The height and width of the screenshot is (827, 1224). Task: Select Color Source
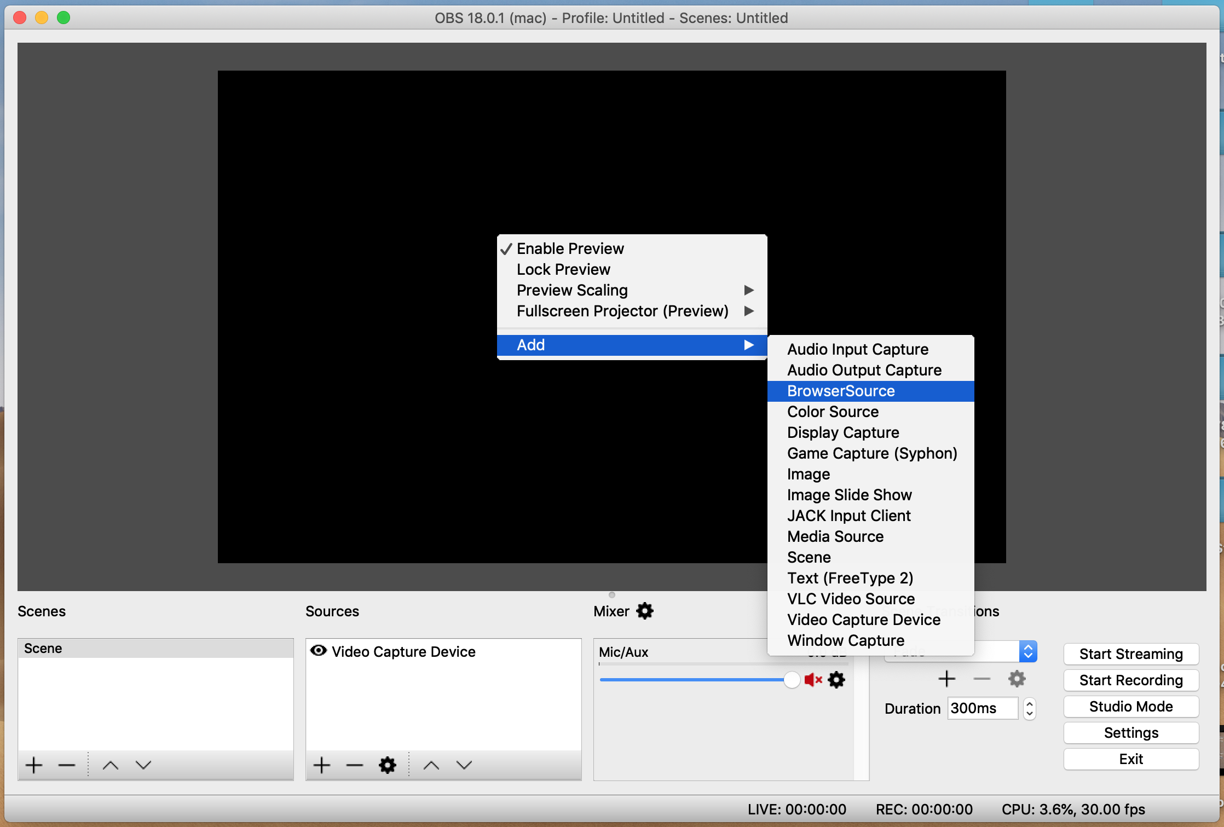[x=870, y=412]
